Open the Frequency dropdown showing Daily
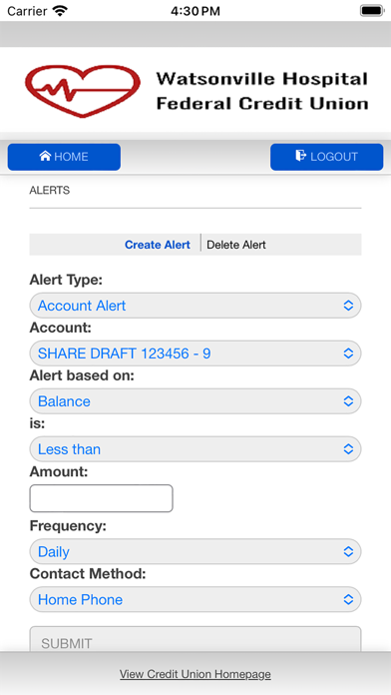This screenshot has width=391, height=695. pyautogui.click(x=195, y=552)
